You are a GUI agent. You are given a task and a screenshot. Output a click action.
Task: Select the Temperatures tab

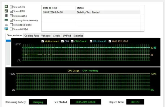14,35
